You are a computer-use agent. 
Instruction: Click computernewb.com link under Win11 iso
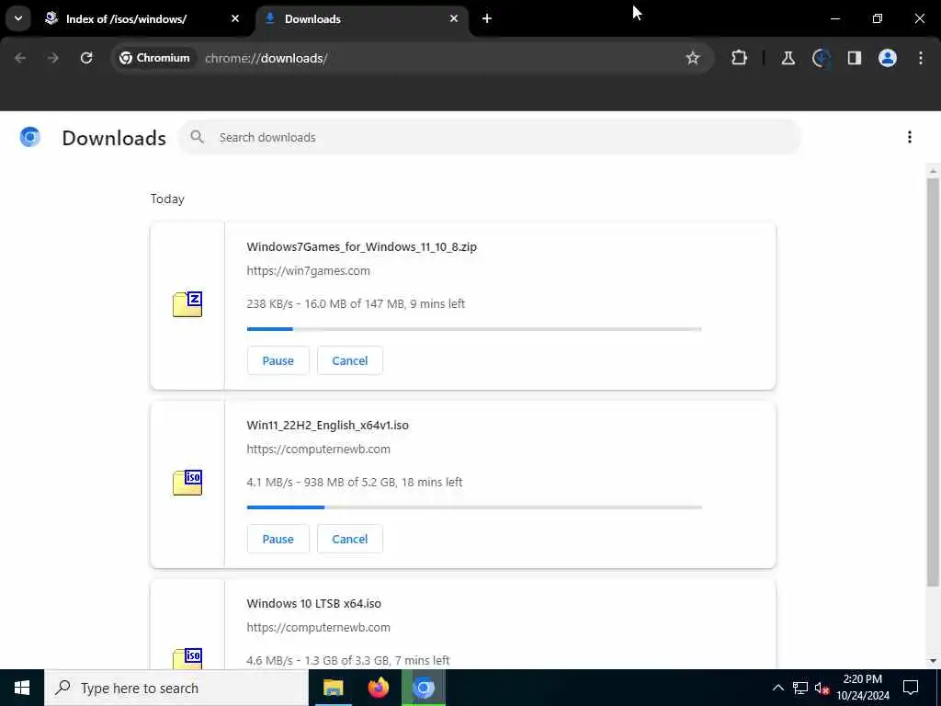318,449
